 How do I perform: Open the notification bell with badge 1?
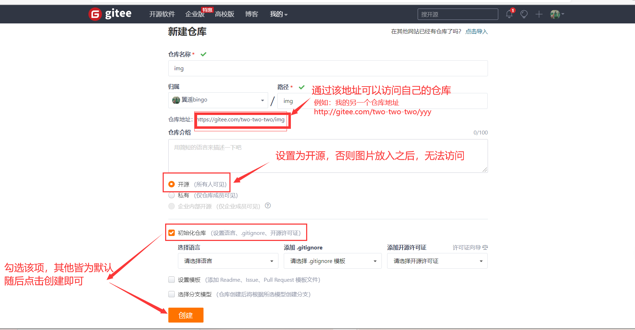pyautogui.click(x=509, y=14)
